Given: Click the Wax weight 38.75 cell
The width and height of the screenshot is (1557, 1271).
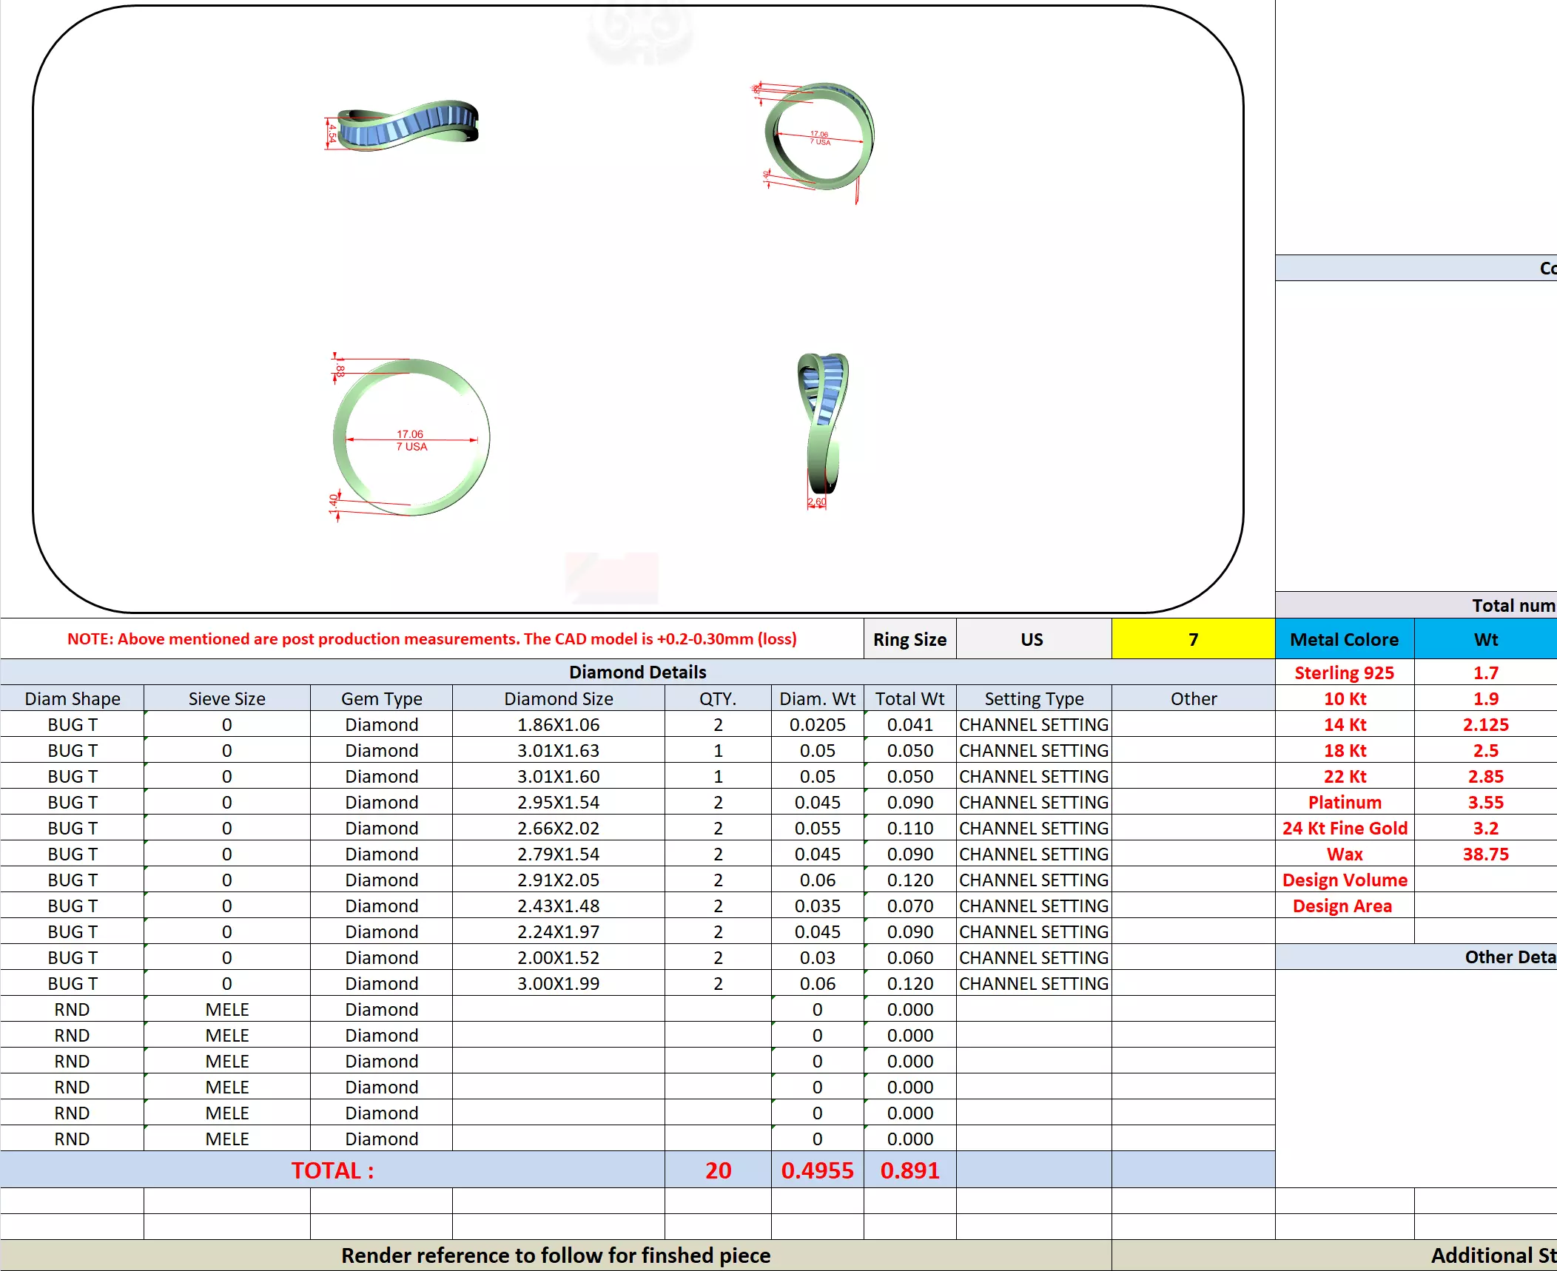Looking at the screenshot, I should click(x=1484, y=854).
